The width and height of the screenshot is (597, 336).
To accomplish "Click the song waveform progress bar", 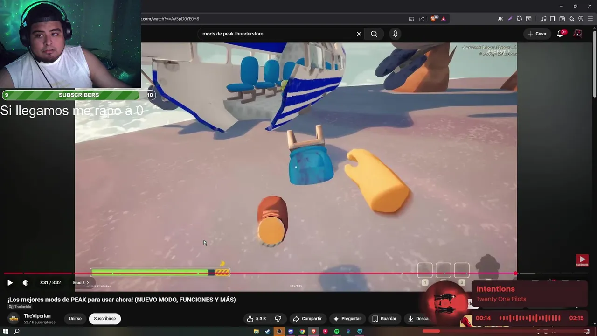I will 530,318.
